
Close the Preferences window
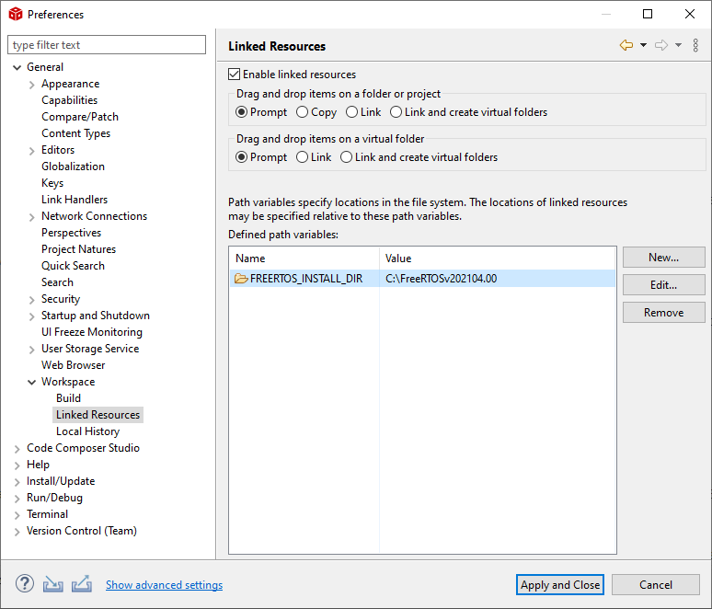pos(690,14)
